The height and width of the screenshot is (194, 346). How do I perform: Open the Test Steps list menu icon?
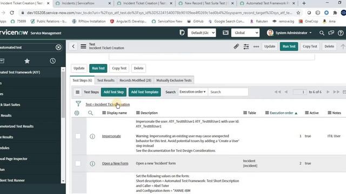point(77,92)
